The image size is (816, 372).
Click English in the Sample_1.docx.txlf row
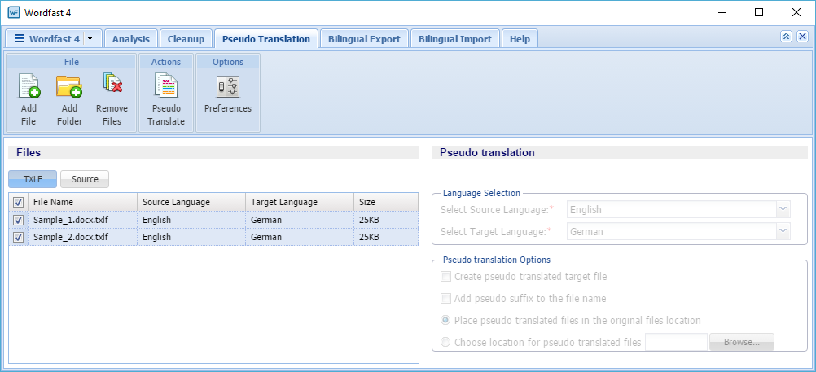[x=156, y=220]
